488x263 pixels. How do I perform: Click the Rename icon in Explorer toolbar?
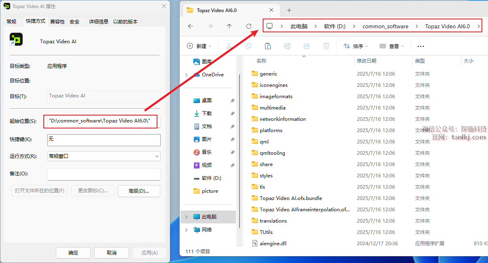click(x=287, y=46)
